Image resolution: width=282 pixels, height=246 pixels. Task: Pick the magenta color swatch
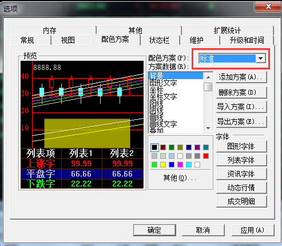pyautogui.click(x=180, y=165)
